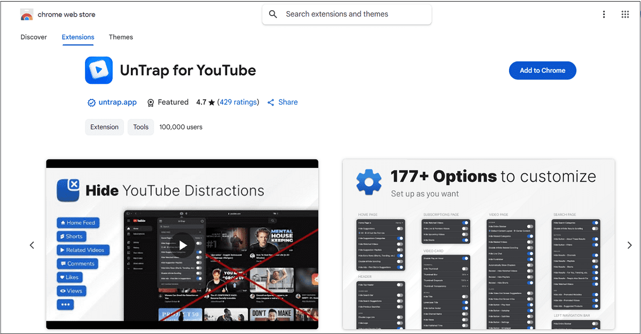Screen dimensions: 641x334
Task: Switch to the Discover tab
Action: pos(34,37)
